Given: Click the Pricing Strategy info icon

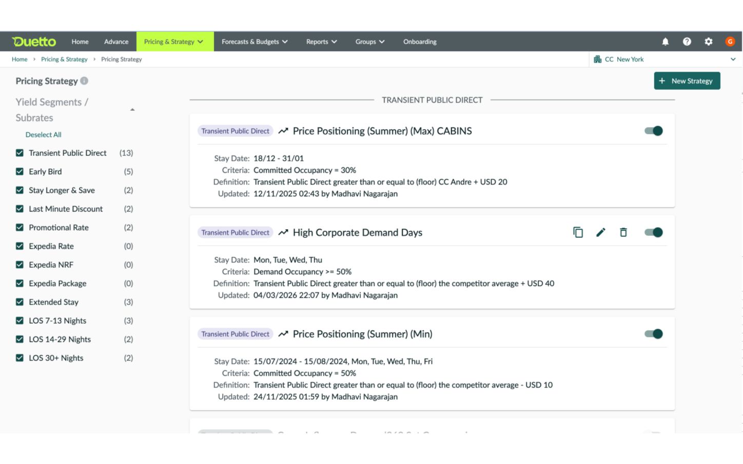Looking at the screenshot, I should (x=84, y=80).
